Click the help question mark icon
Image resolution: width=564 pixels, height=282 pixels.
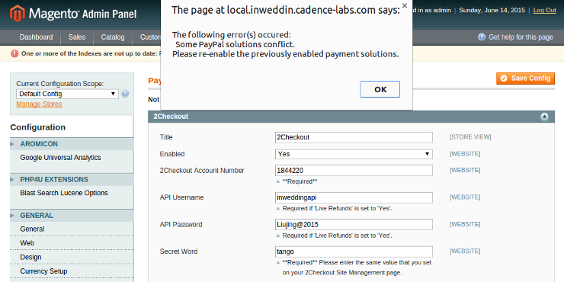coord(482,37)
